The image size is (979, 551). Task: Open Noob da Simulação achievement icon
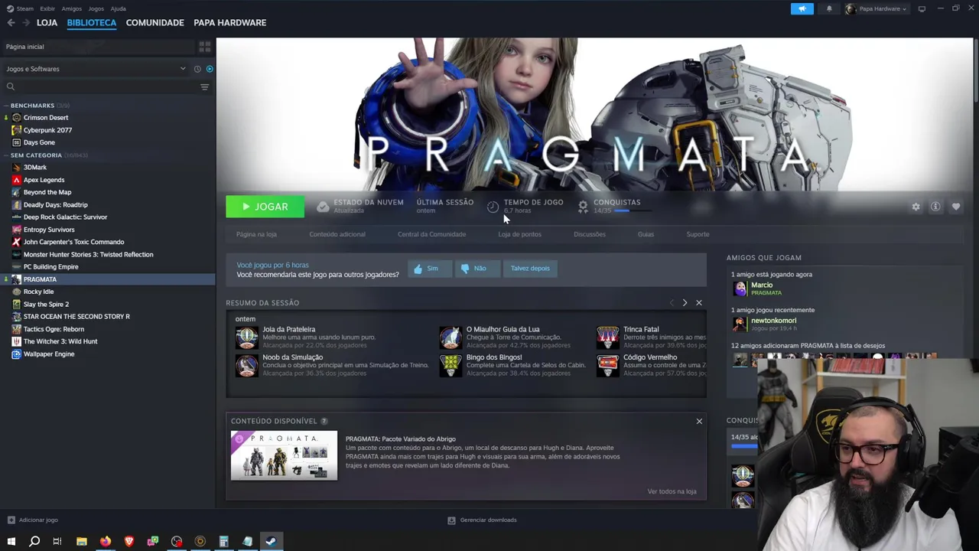click(247, 365)
